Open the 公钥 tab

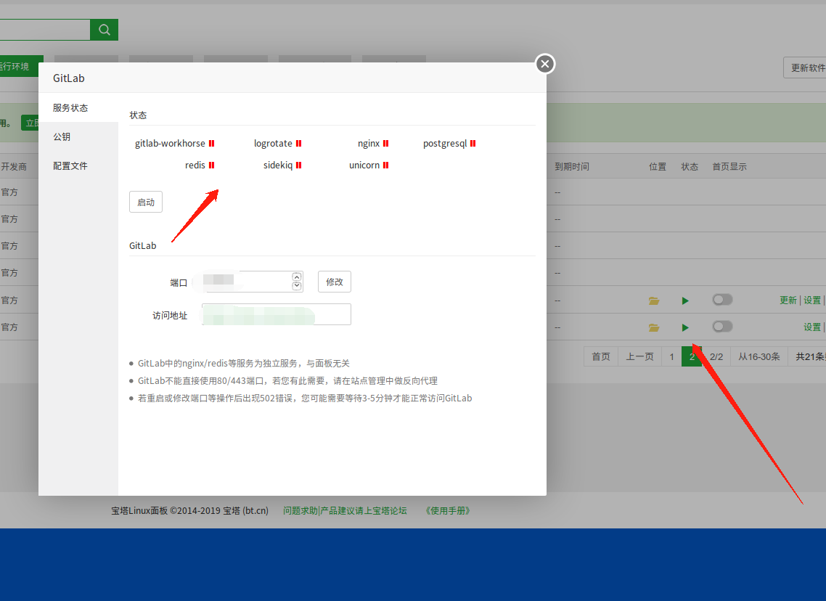pyautogui.click(x=78, y=137)
